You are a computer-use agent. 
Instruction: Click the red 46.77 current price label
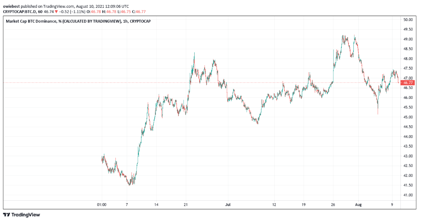408,83
